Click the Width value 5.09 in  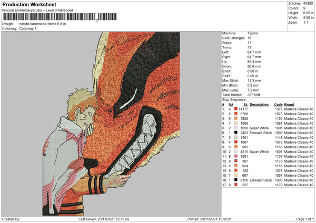click(x=308, y=18)
